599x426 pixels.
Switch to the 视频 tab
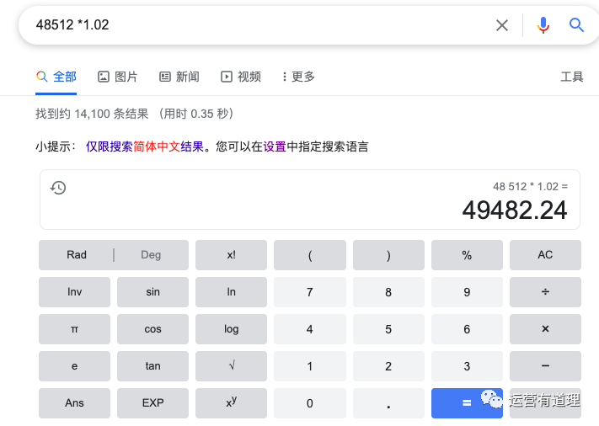click(x=241, y=77)
